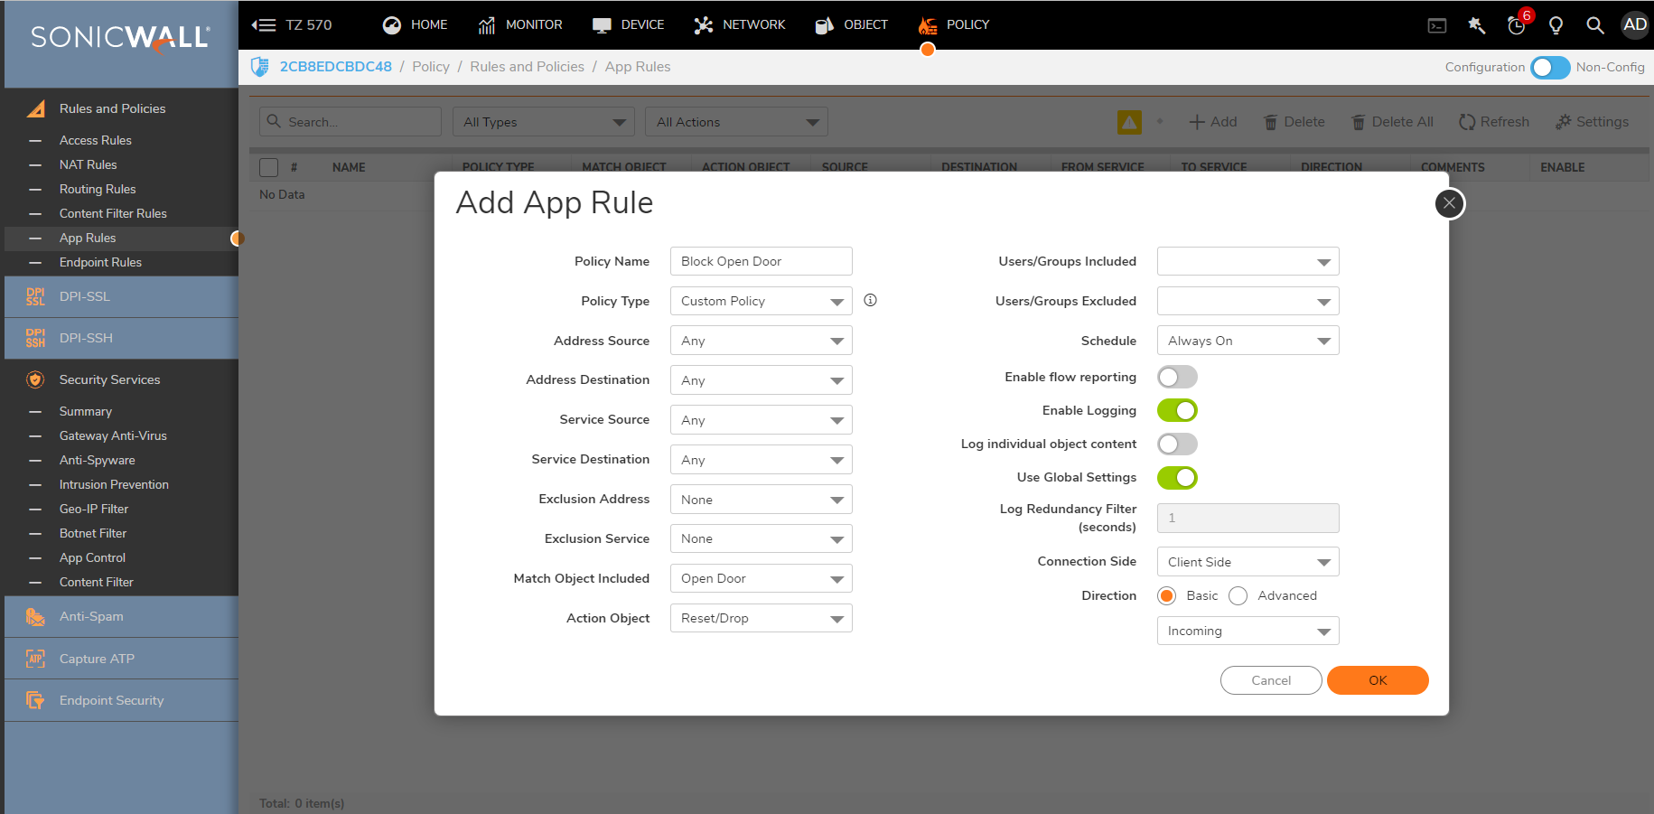Open App Control in sidebar
This screenshot has height=814, width=1654.
pyautogui.click(x=92, y=557)
